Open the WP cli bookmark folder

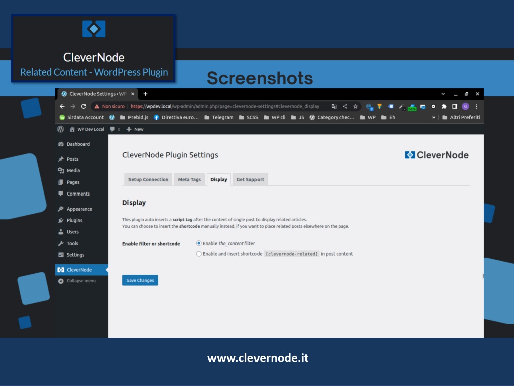[275, 117]
